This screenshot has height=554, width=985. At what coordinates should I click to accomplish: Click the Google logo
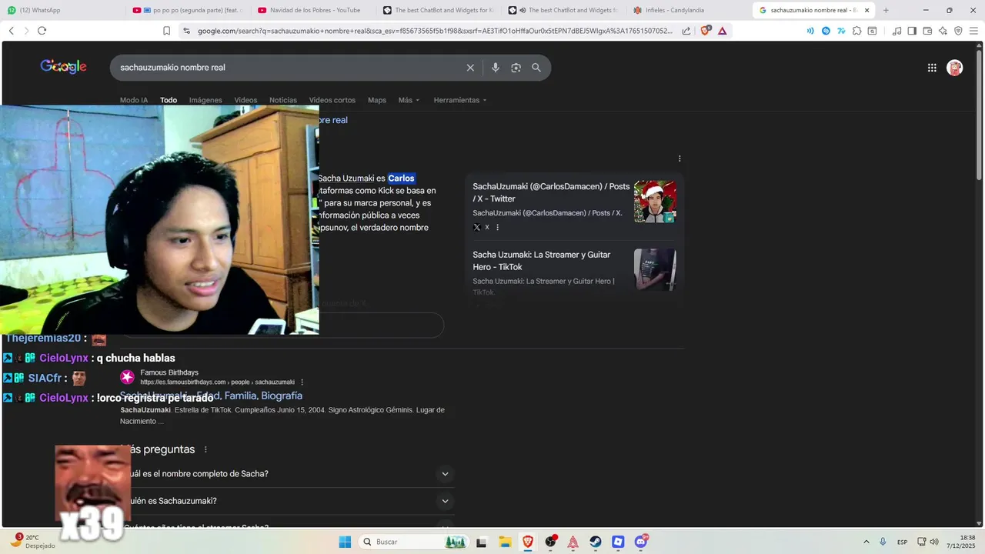point(63,67)
